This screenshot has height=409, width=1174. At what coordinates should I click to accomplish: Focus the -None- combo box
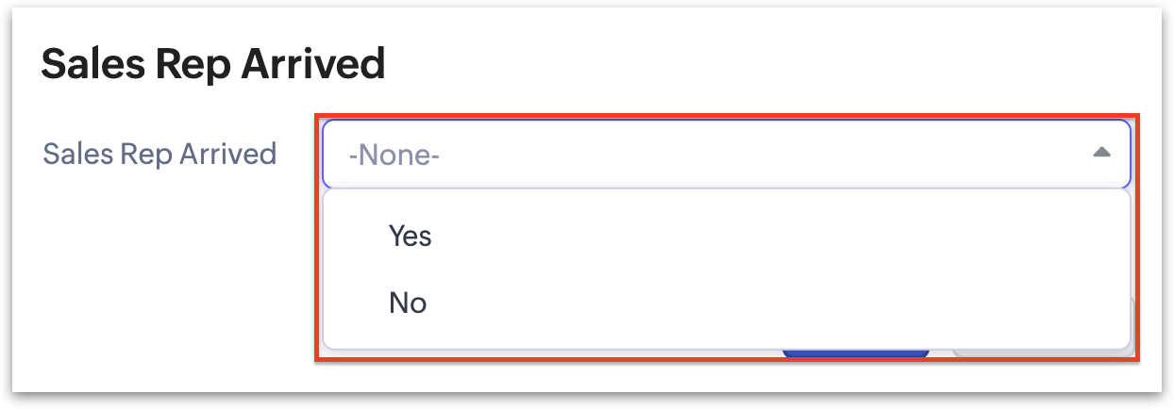click(x=726, y=154)
